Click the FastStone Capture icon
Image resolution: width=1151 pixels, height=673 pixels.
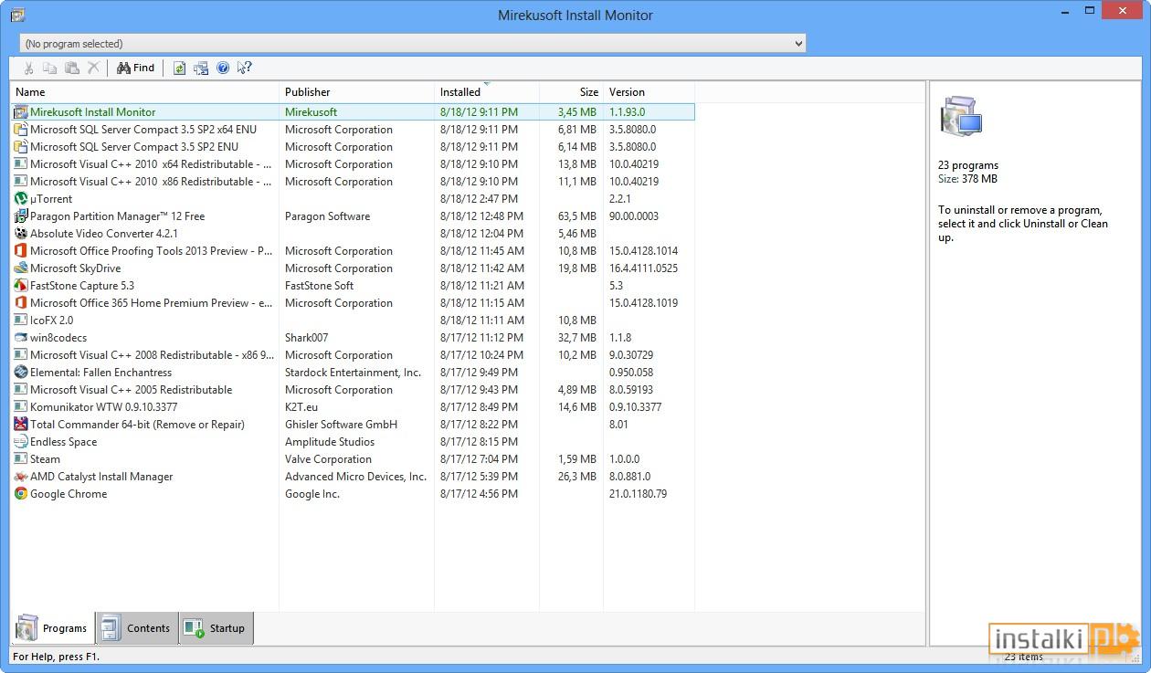pos(21,286)
